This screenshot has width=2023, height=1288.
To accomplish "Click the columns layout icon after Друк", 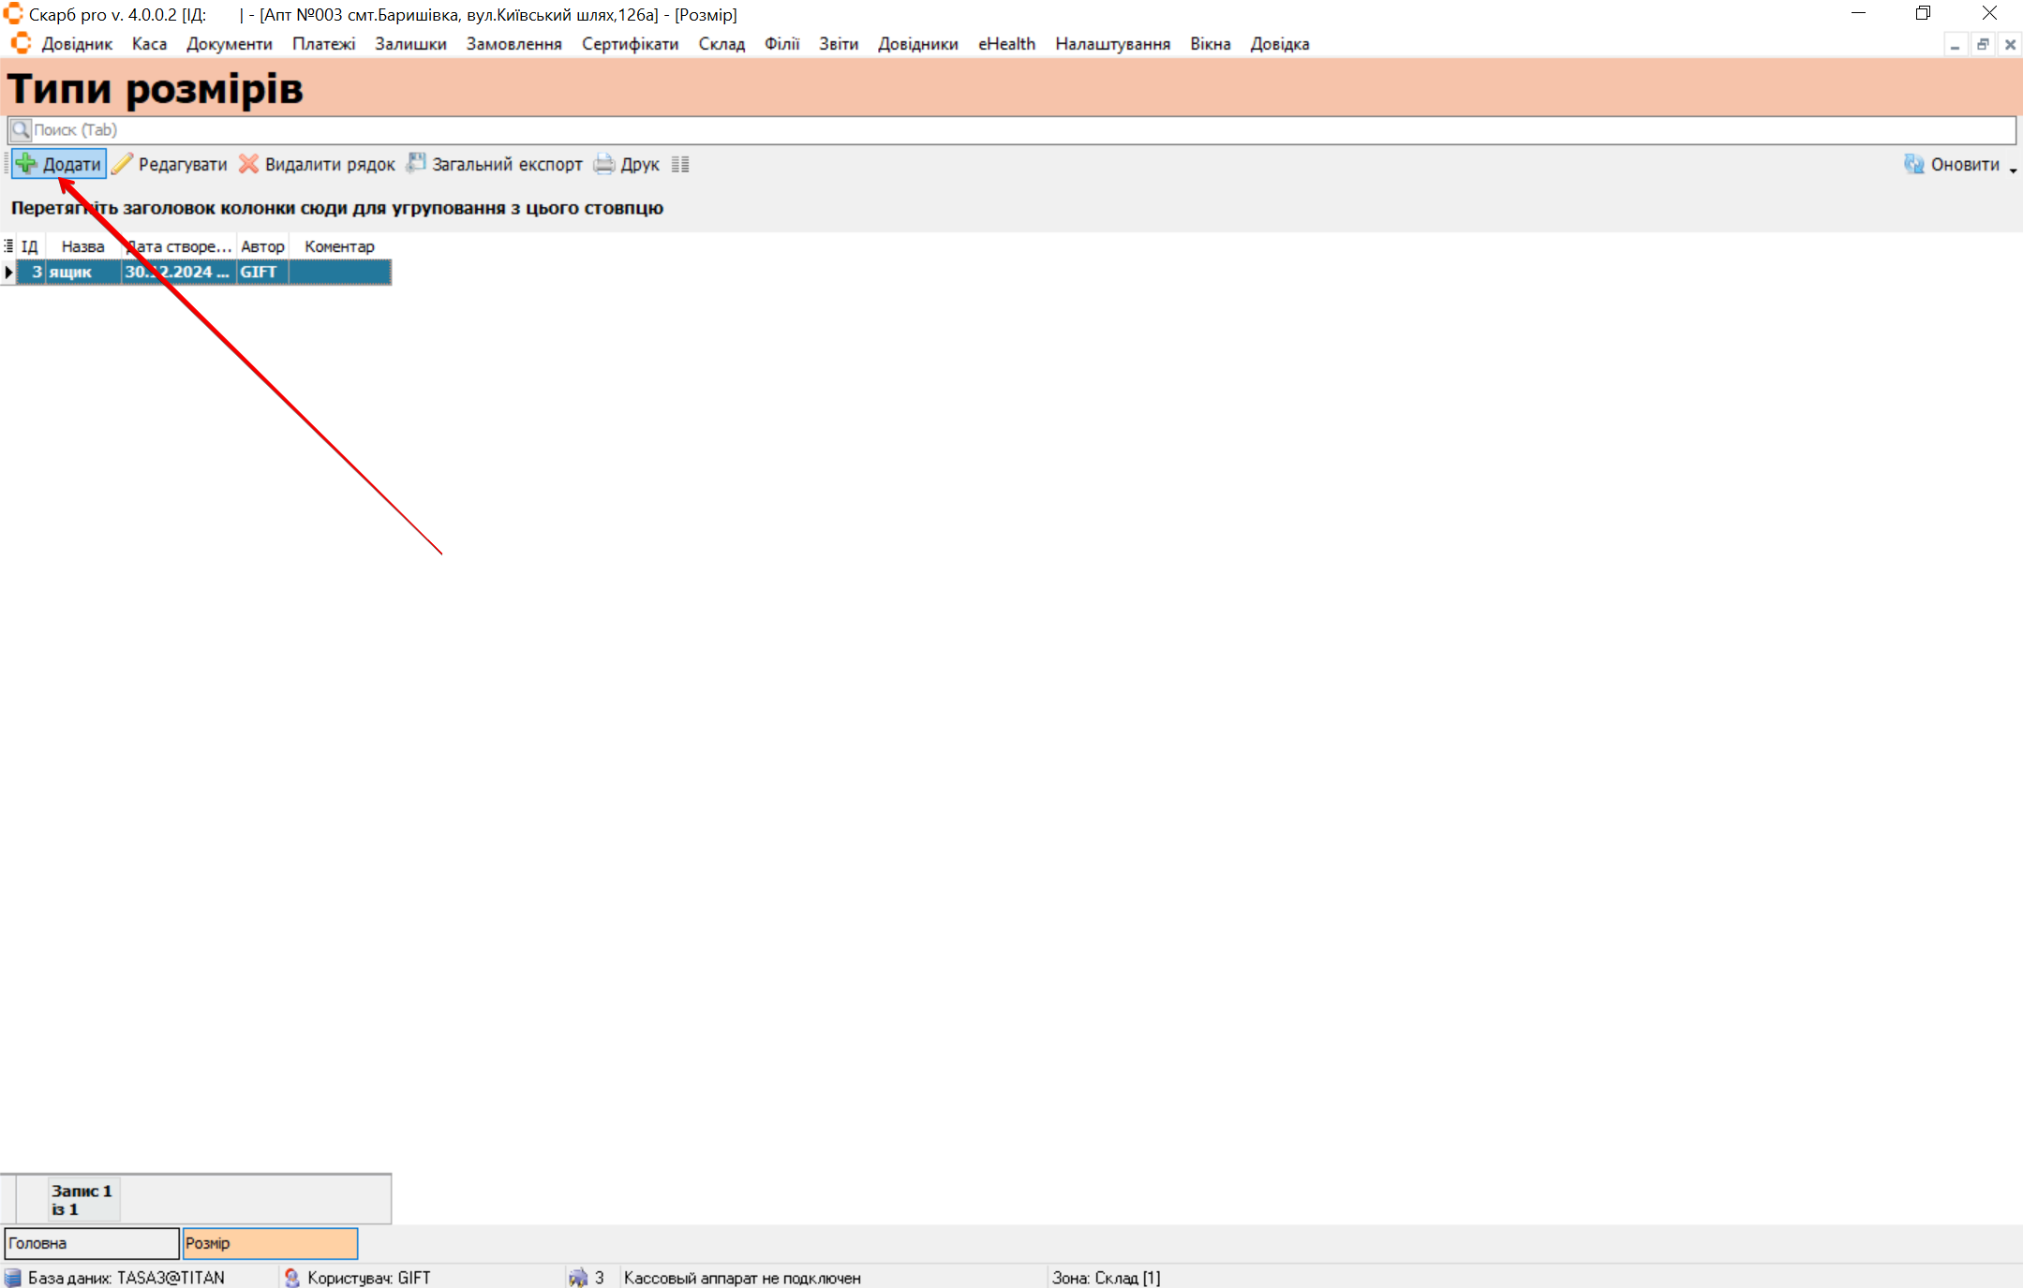I will tap(680, 165).
